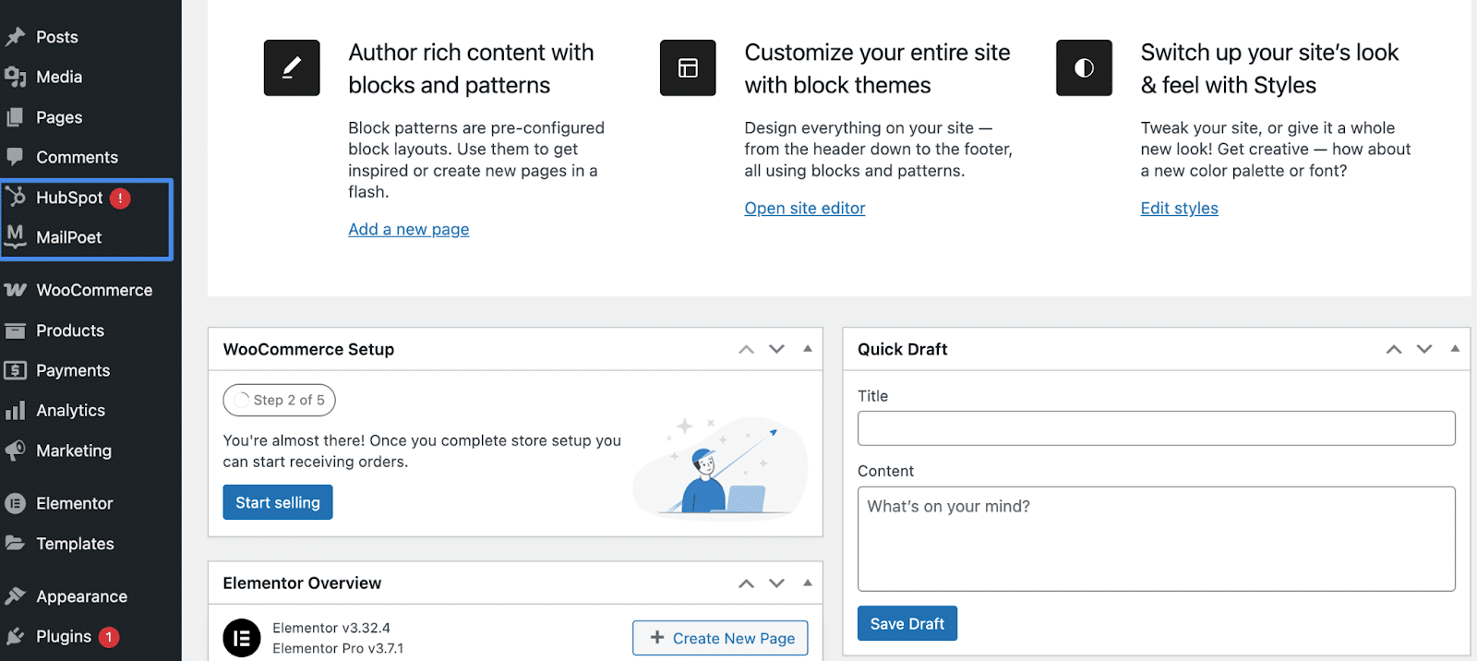Move WooCommerce Setup widget up
The width and height of the screenshot is (1477, 661).
[746, 349]
